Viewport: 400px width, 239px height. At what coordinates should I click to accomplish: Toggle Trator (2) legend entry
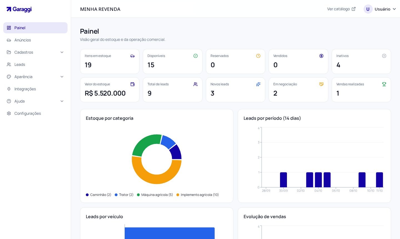click(x=124, y=195)
